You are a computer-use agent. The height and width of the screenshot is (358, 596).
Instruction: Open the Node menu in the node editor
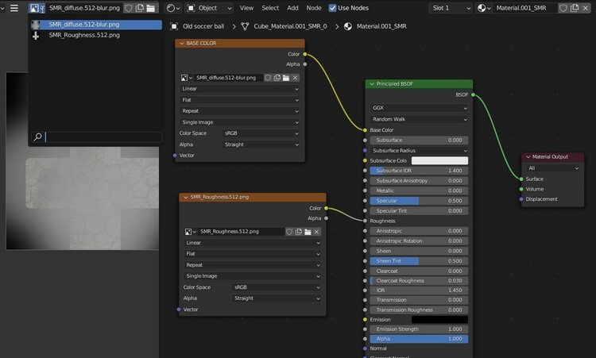[x=314, y=8]
